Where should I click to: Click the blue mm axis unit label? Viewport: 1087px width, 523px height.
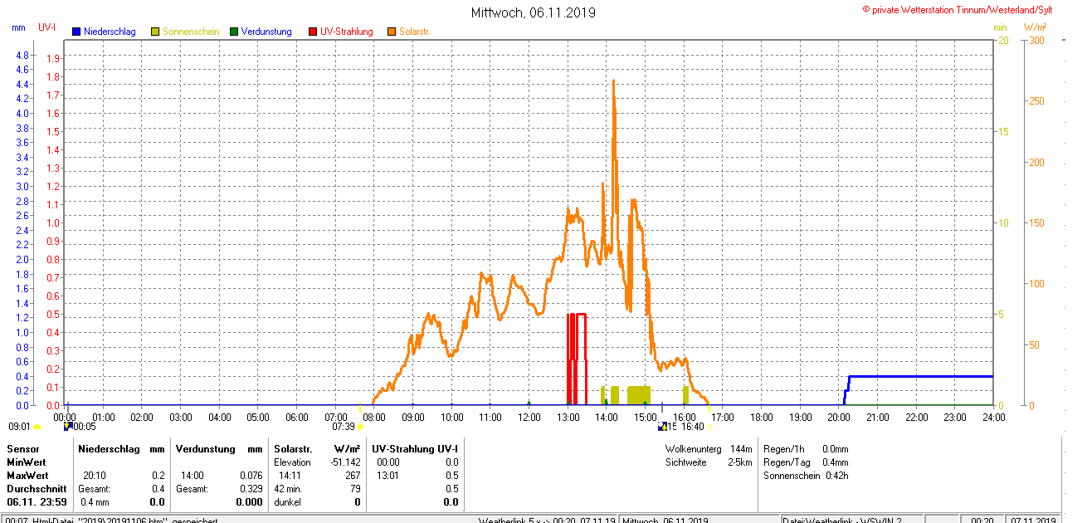pos(19,27)
